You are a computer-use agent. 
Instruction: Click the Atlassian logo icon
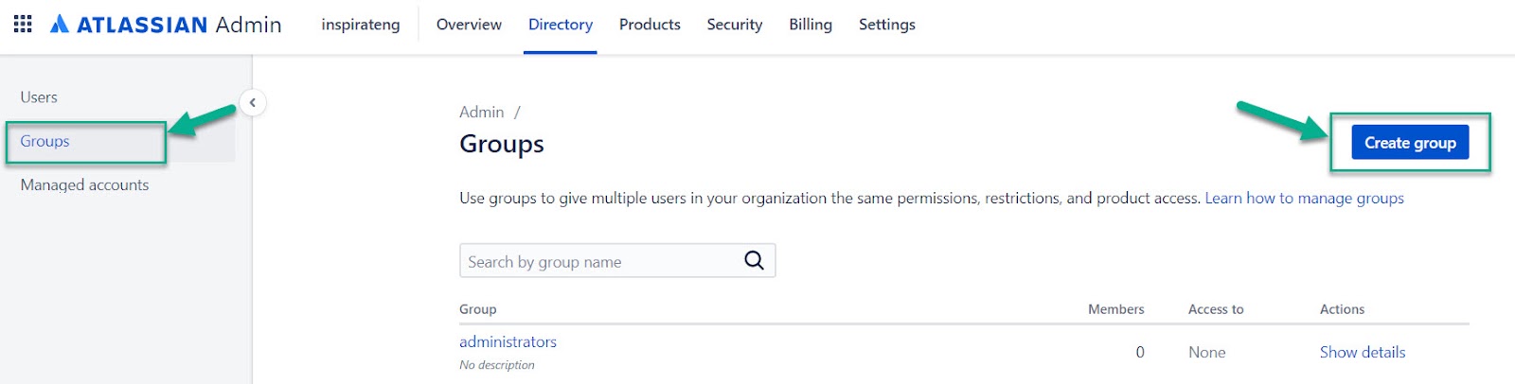tap(59, 24)
